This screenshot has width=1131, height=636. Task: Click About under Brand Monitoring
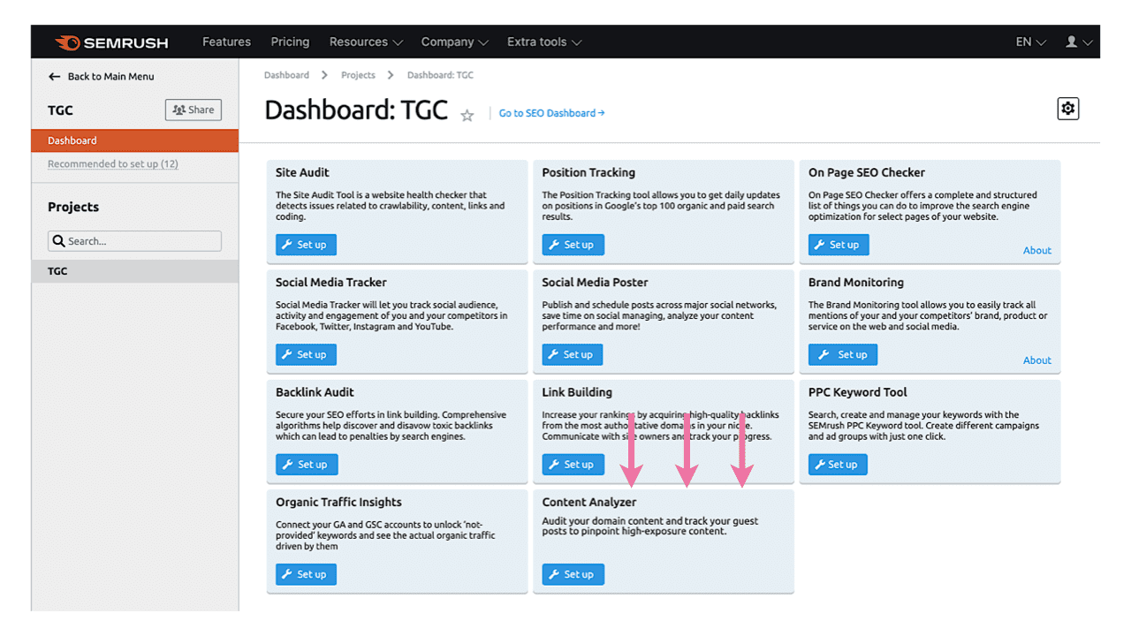coord(1036,360)
